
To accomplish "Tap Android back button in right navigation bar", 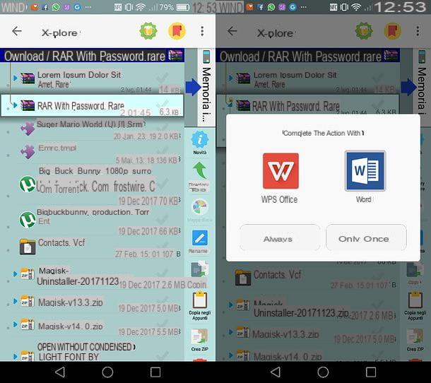I will pyautogui.click(x=276, y=372).
